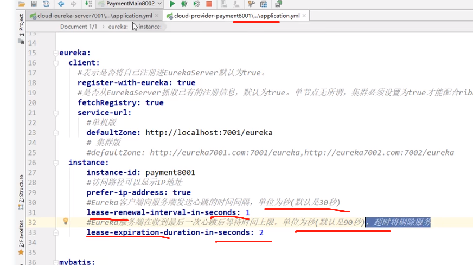
Task: Click the mybatis: key on line 36
Action: pyautogui.click(x=77, y=262)
